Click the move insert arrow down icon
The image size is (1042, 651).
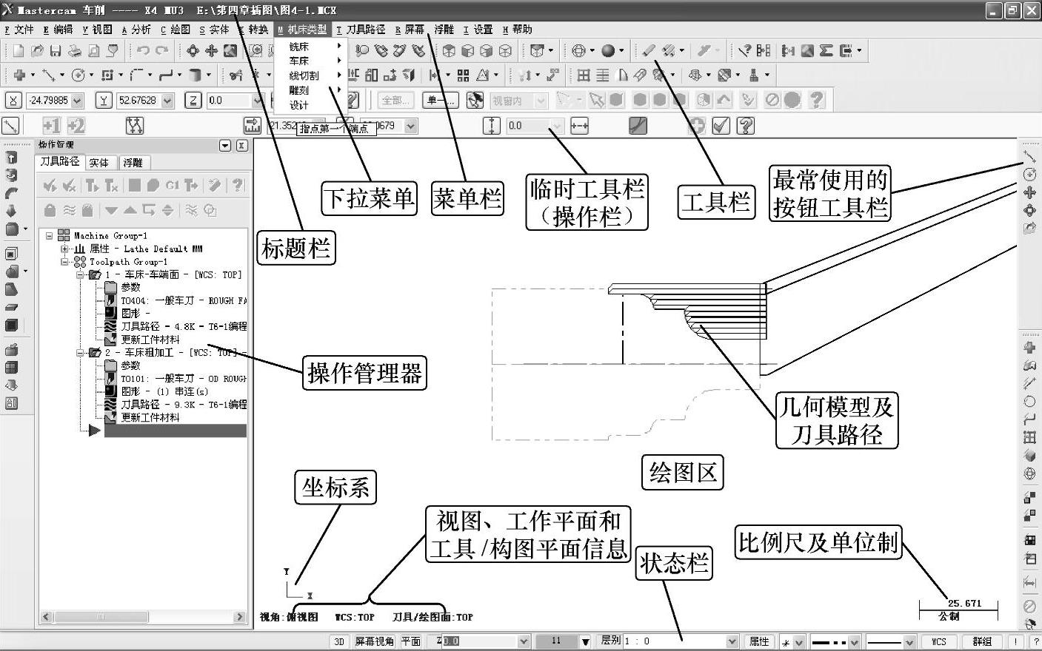point(111,210)
